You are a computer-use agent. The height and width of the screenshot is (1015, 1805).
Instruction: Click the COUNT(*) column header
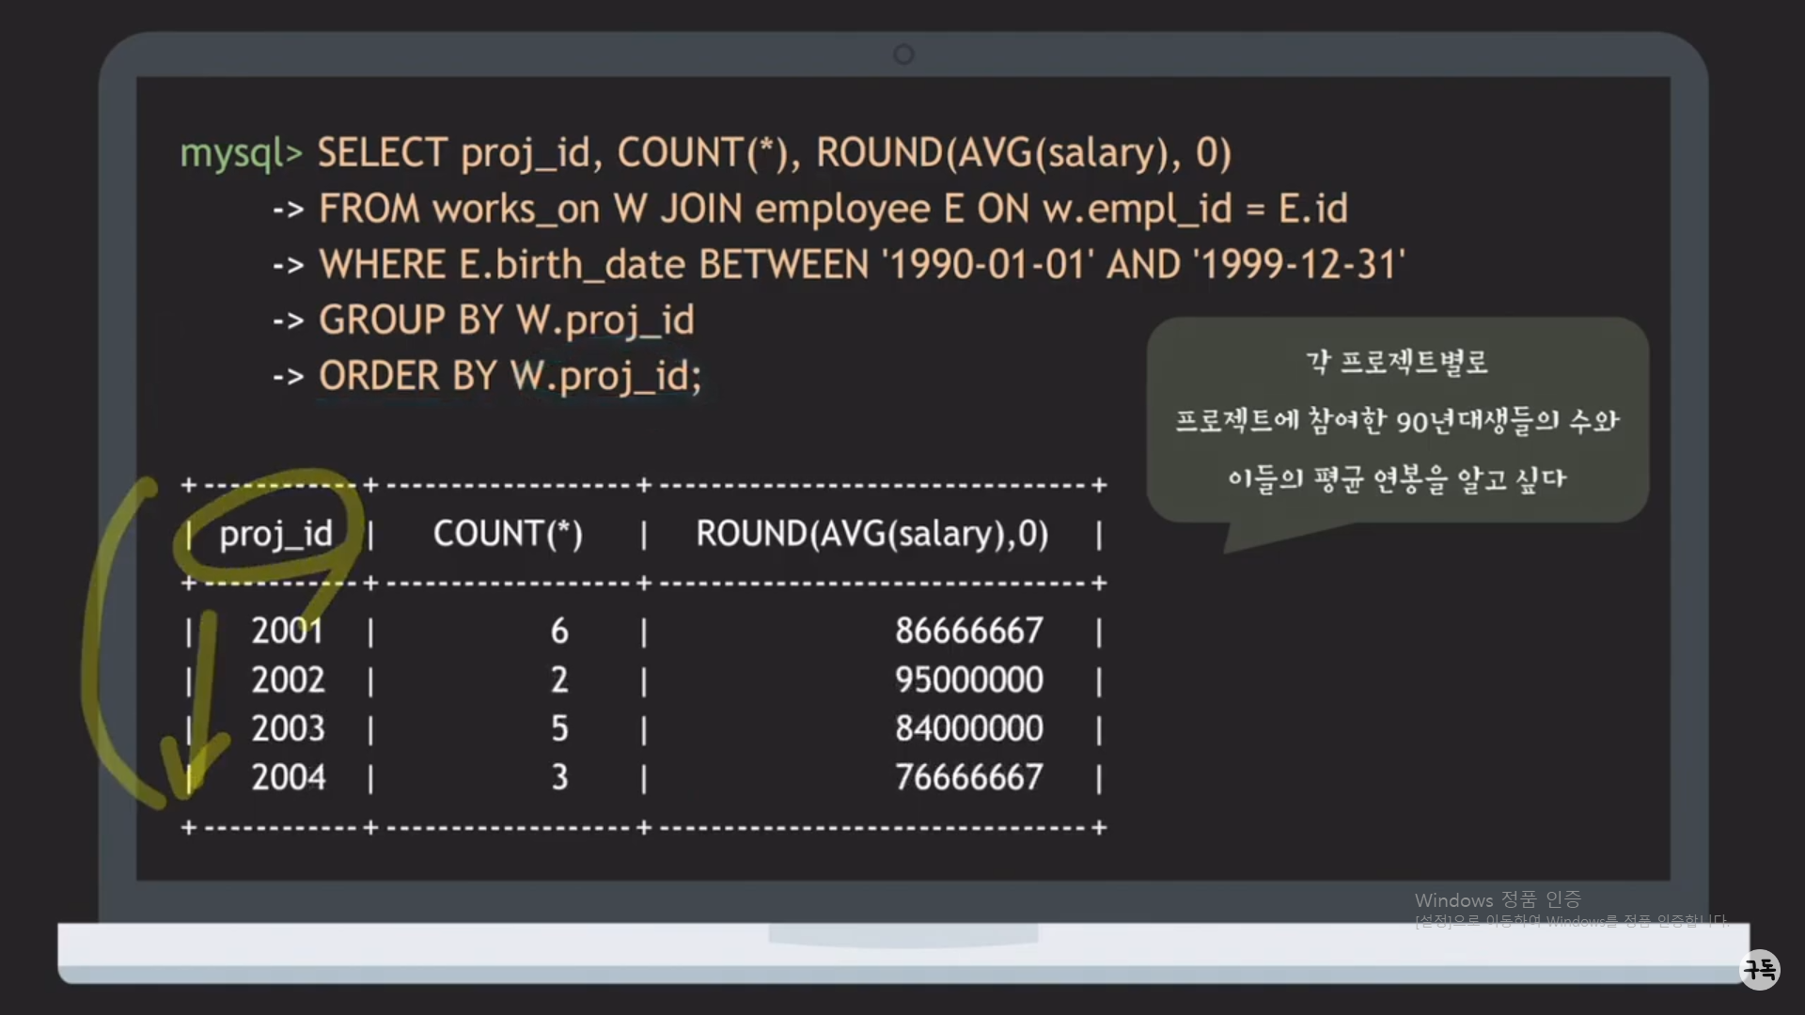(508, 534)
